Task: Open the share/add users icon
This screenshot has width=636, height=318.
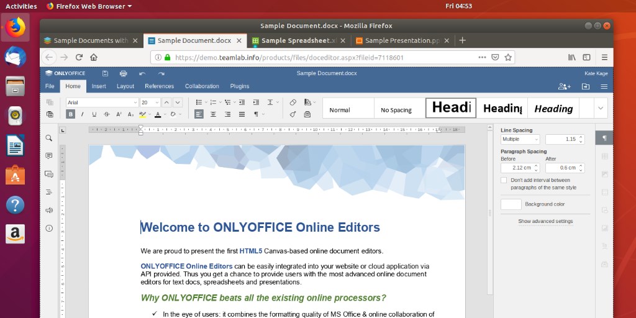Action: tap(564, 86)
